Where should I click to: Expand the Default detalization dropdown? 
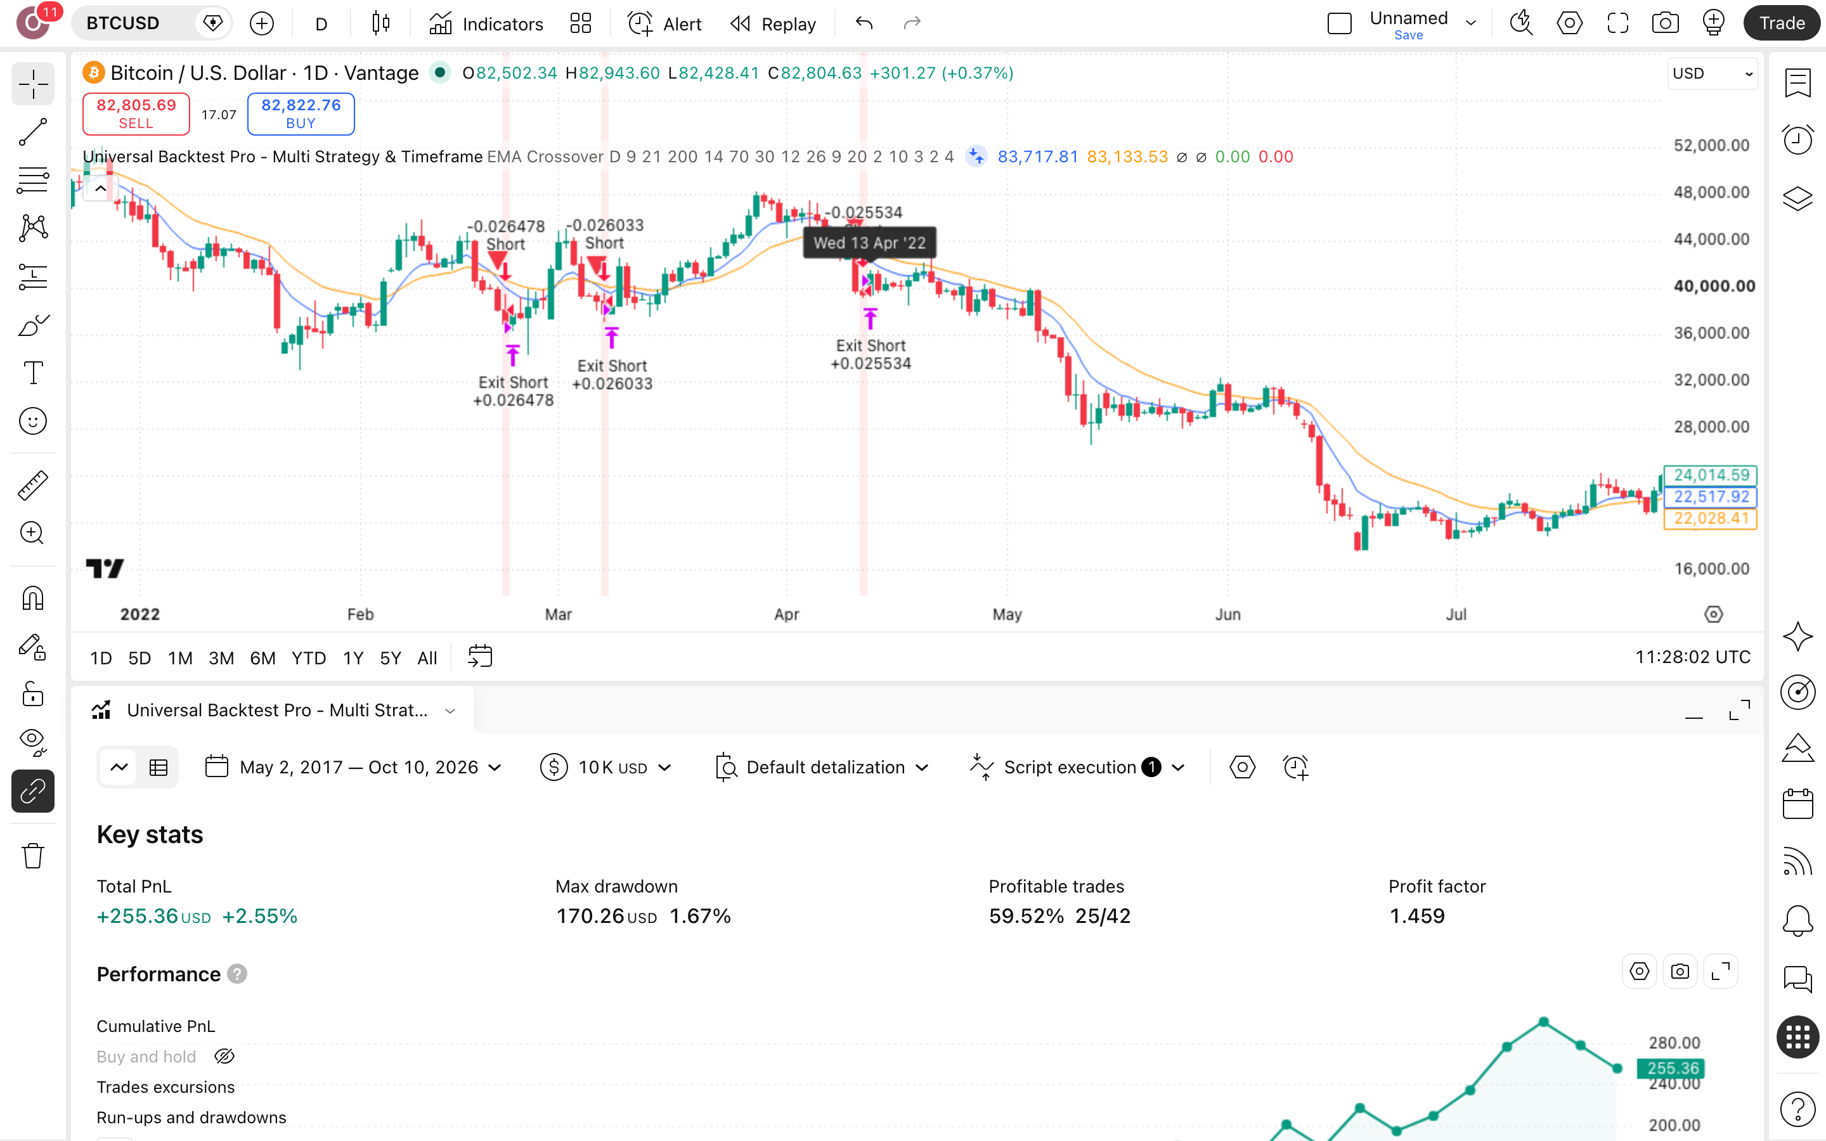[x=822, y=768]
